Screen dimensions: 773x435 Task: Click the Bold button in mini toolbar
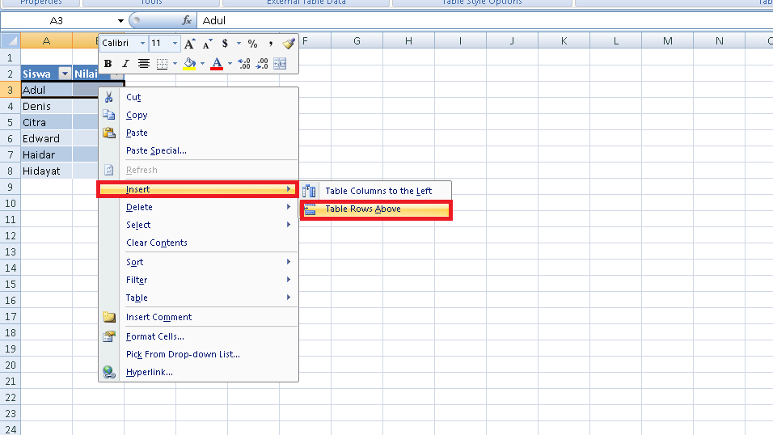108,64
